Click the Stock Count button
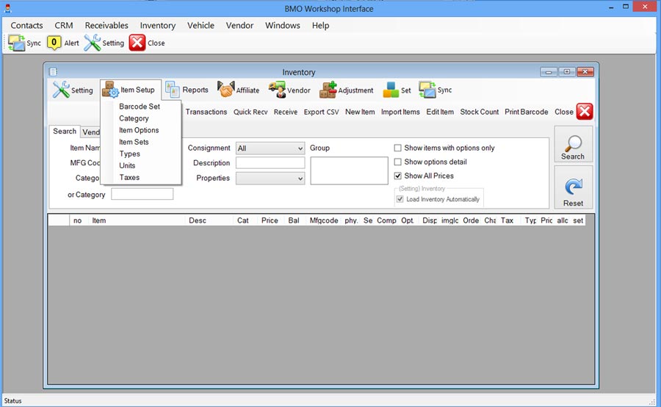The height and width of the screenshot is (407, 661). [480, 112]
